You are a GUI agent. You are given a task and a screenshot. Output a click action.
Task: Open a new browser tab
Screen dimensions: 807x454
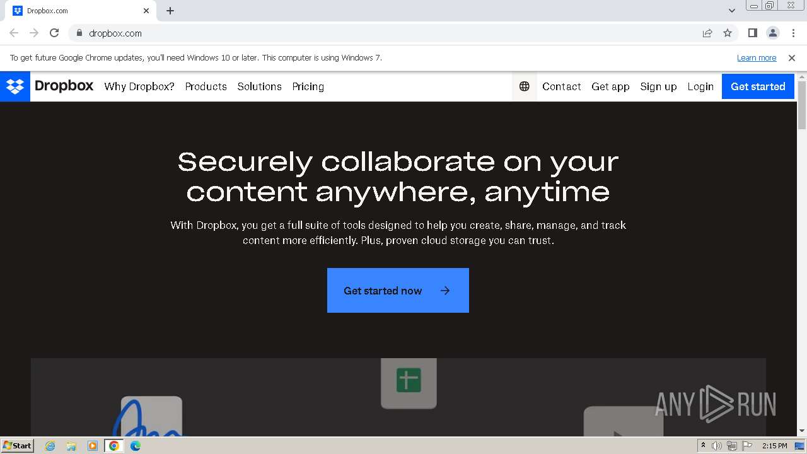click(x=170, y=11)
